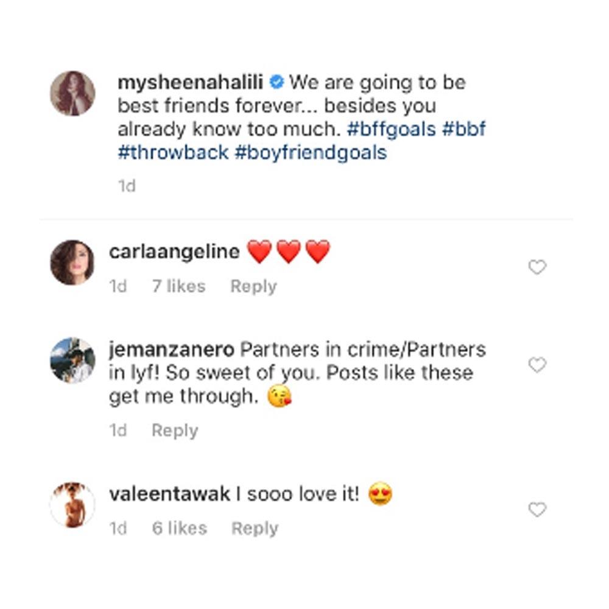The image size is (609, 609).
Task: Open carlaangeline's profile avatar
Action: tap(72, 262)
